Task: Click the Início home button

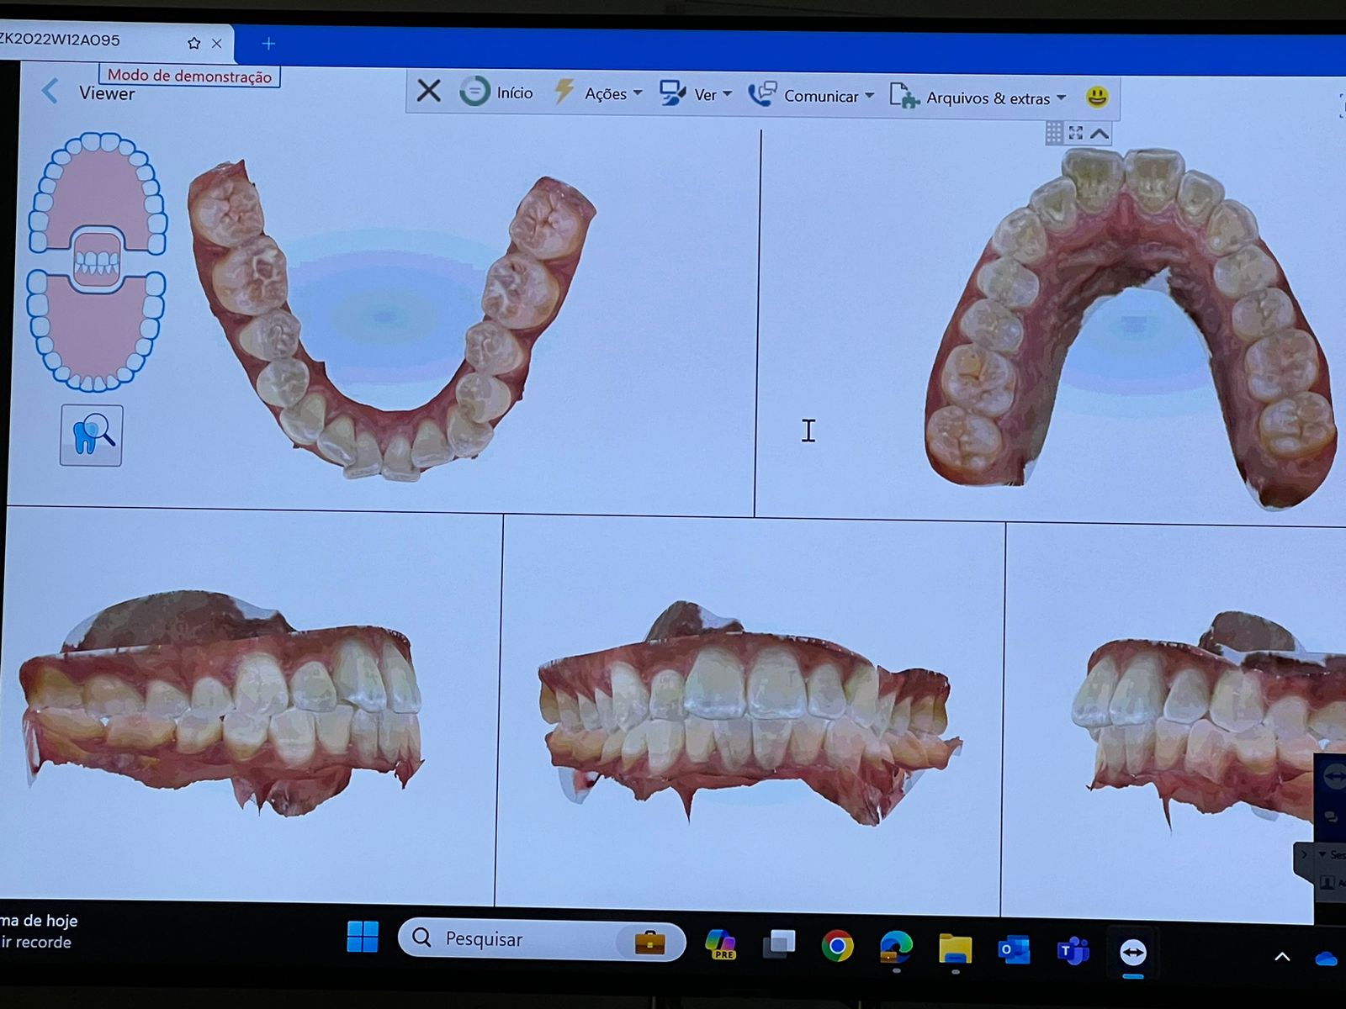Action: [x=496, y=92]
